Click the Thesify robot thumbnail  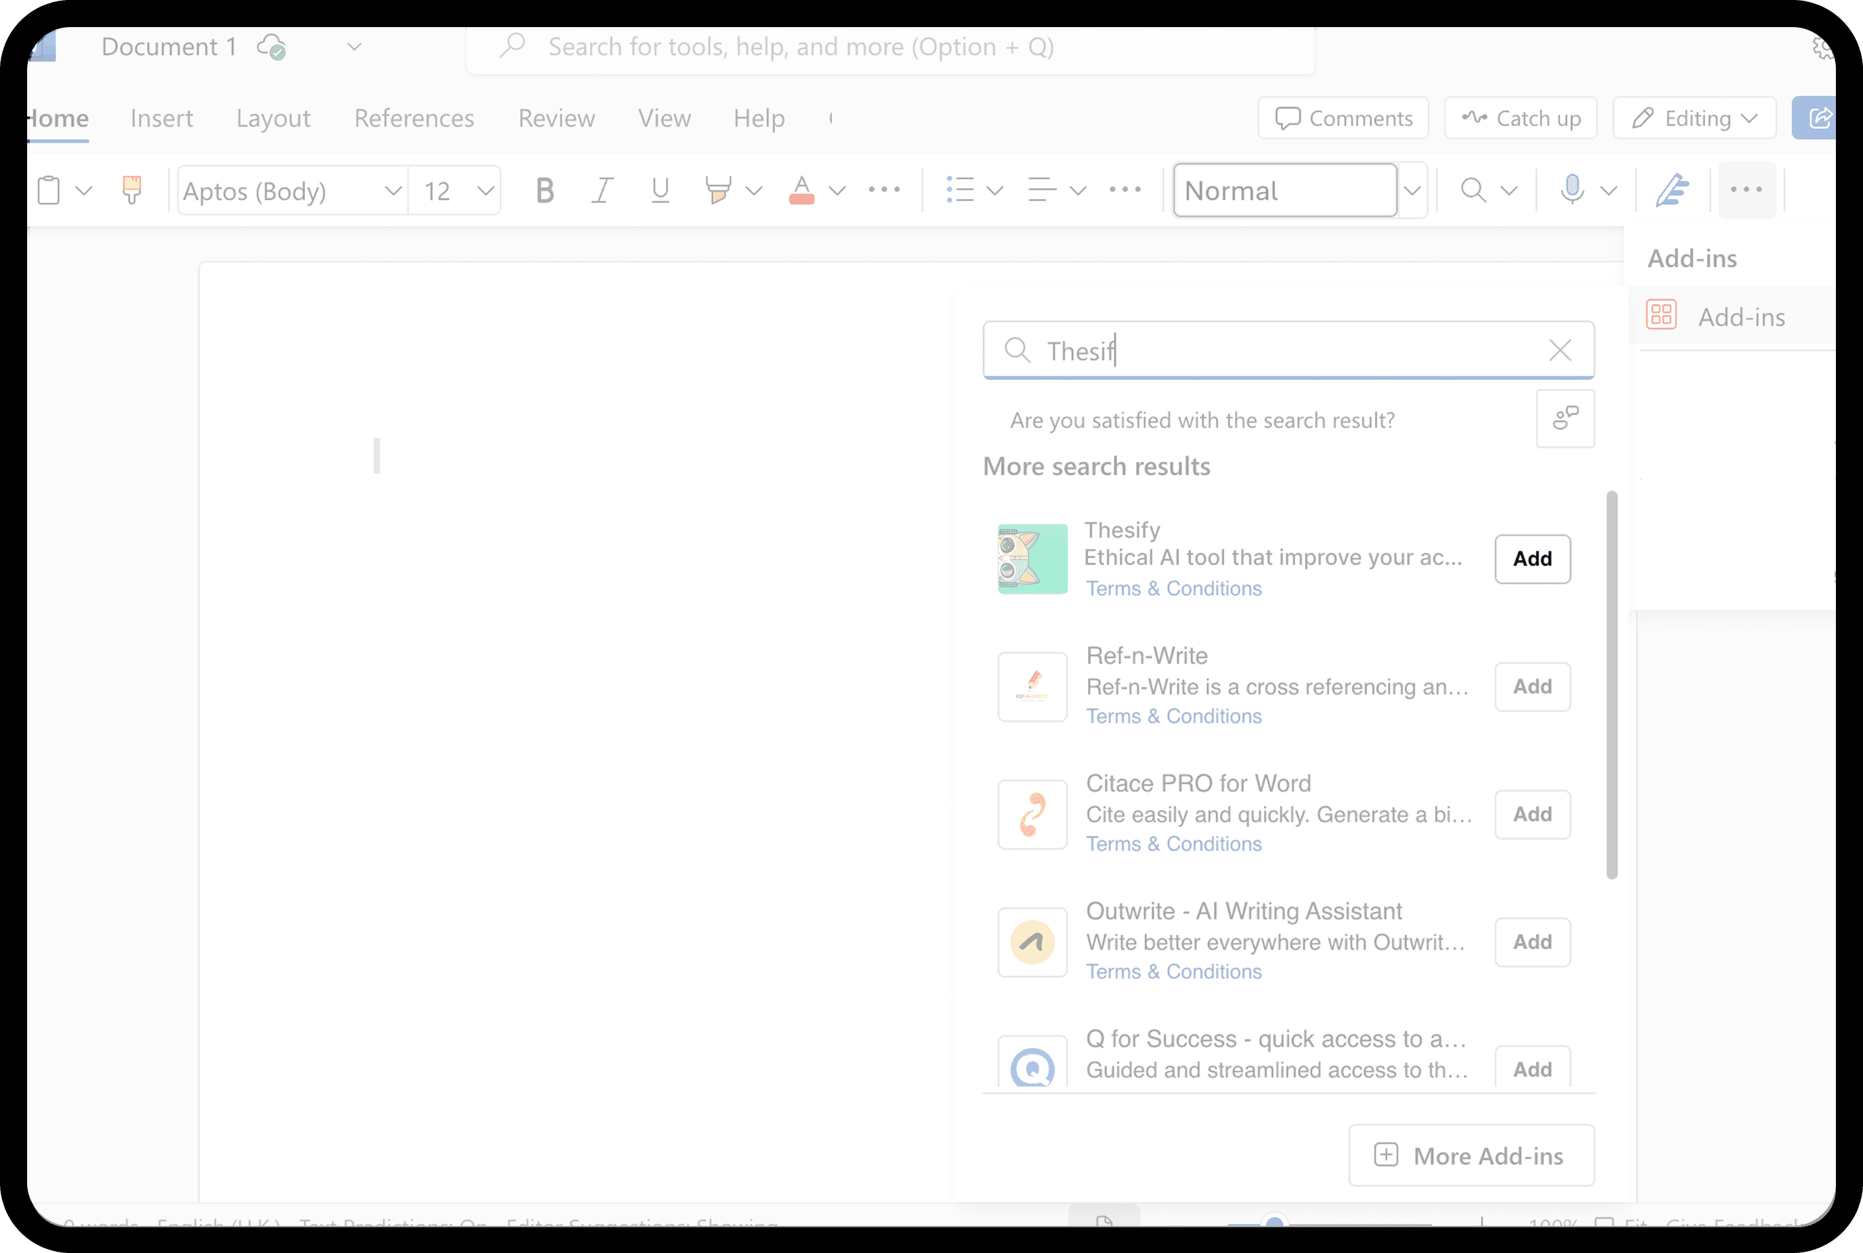1032,559
